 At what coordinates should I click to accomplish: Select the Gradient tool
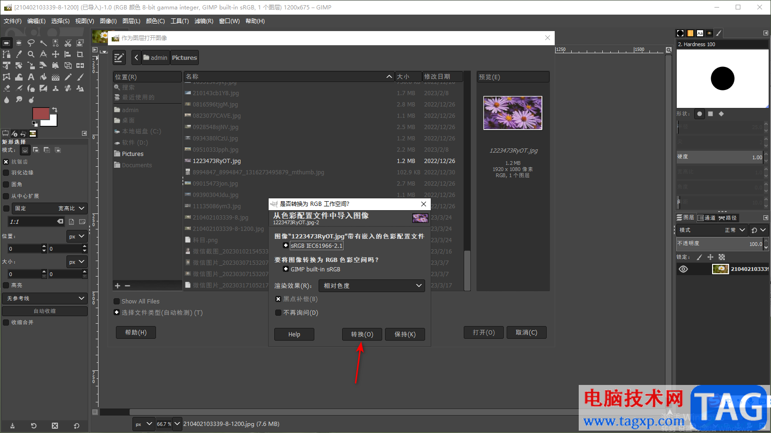click(x=56, y=77)
